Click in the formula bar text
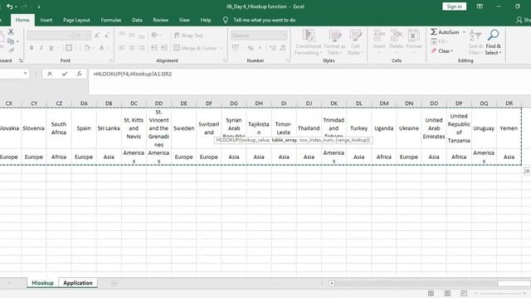The height and width of the screenshot is (298, 531). [133, 74]
